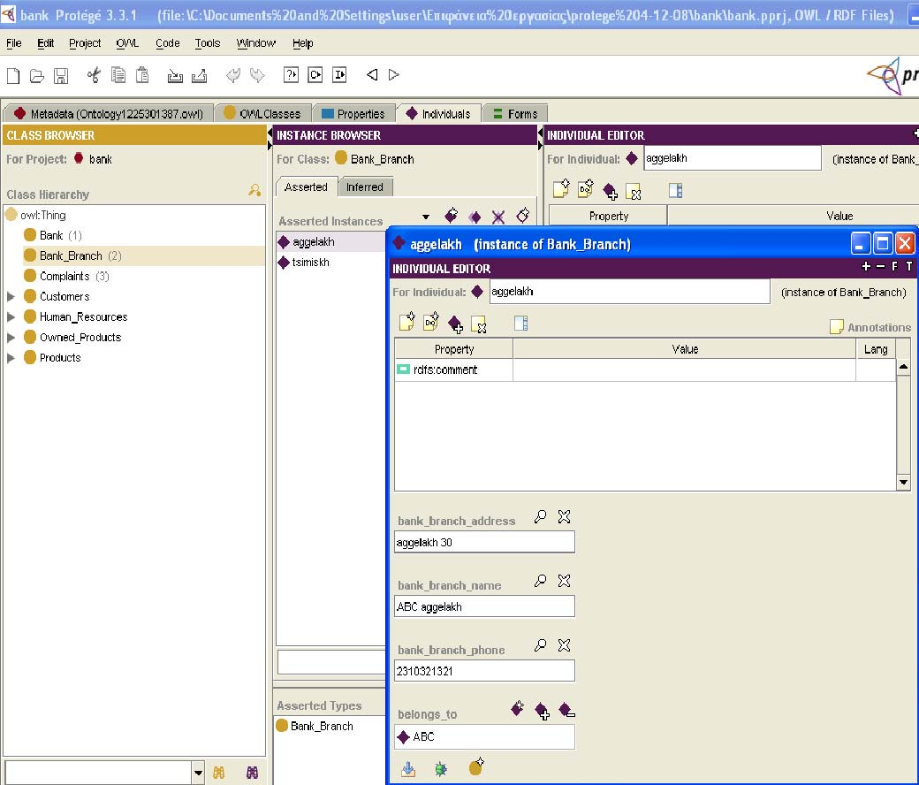Click the navigate Back triangle icon
This screenshot has width=919, height=785.
pyautogui.click(x=372, y=74)
